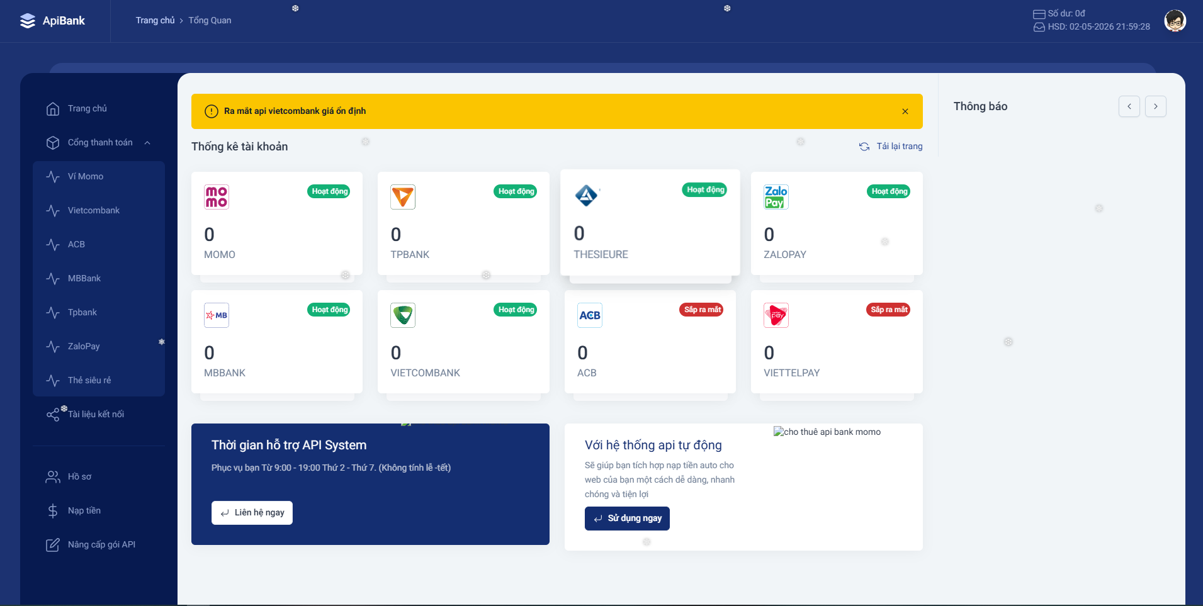Click the Thông báo panel heading

(x=980, y=106)
